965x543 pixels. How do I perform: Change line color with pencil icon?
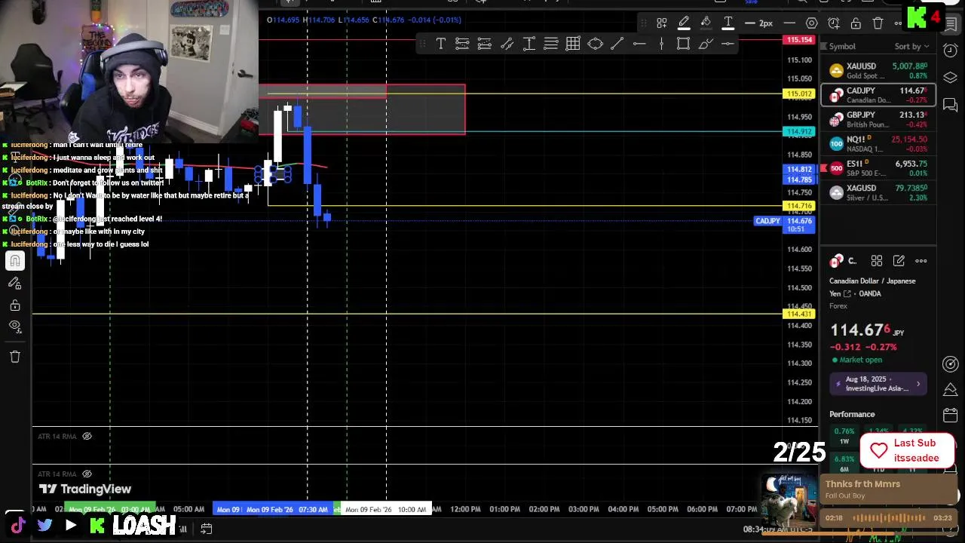(x=684, y=23)
